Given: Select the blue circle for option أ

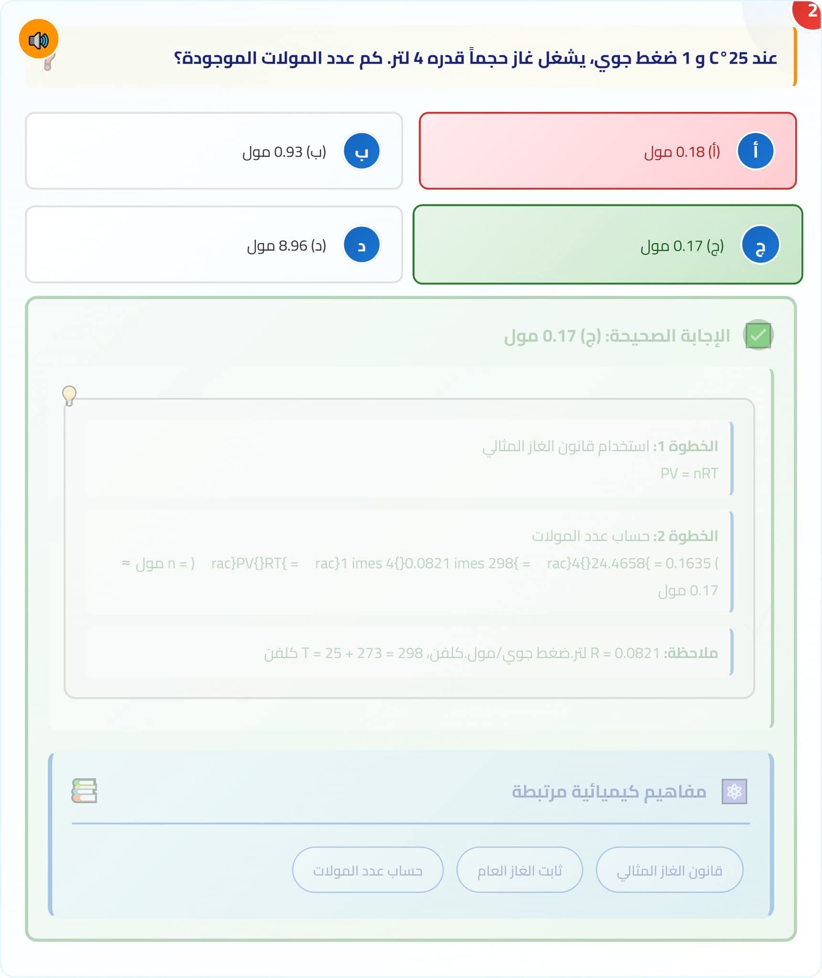Looking at the screenshot, I should click(755, 151).
